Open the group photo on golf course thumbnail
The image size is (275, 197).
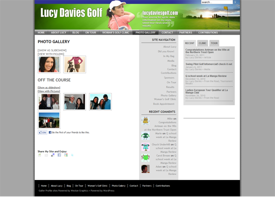pos(49,120)
